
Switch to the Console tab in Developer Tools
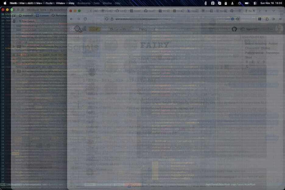42,15
